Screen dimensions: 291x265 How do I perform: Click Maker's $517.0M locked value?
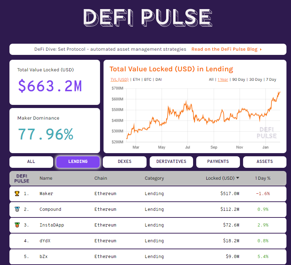(230, 194)
